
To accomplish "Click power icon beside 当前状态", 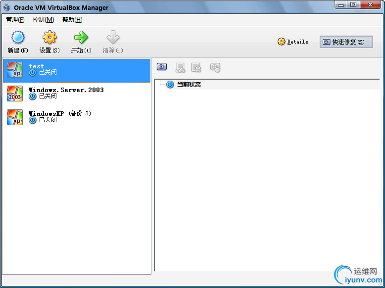I will [x=170, y=85].
